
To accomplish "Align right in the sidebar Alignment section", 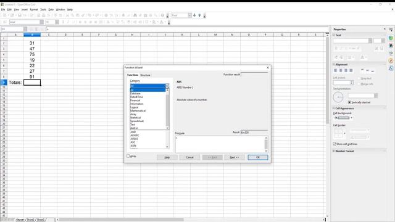I will [x=346, y=70].
